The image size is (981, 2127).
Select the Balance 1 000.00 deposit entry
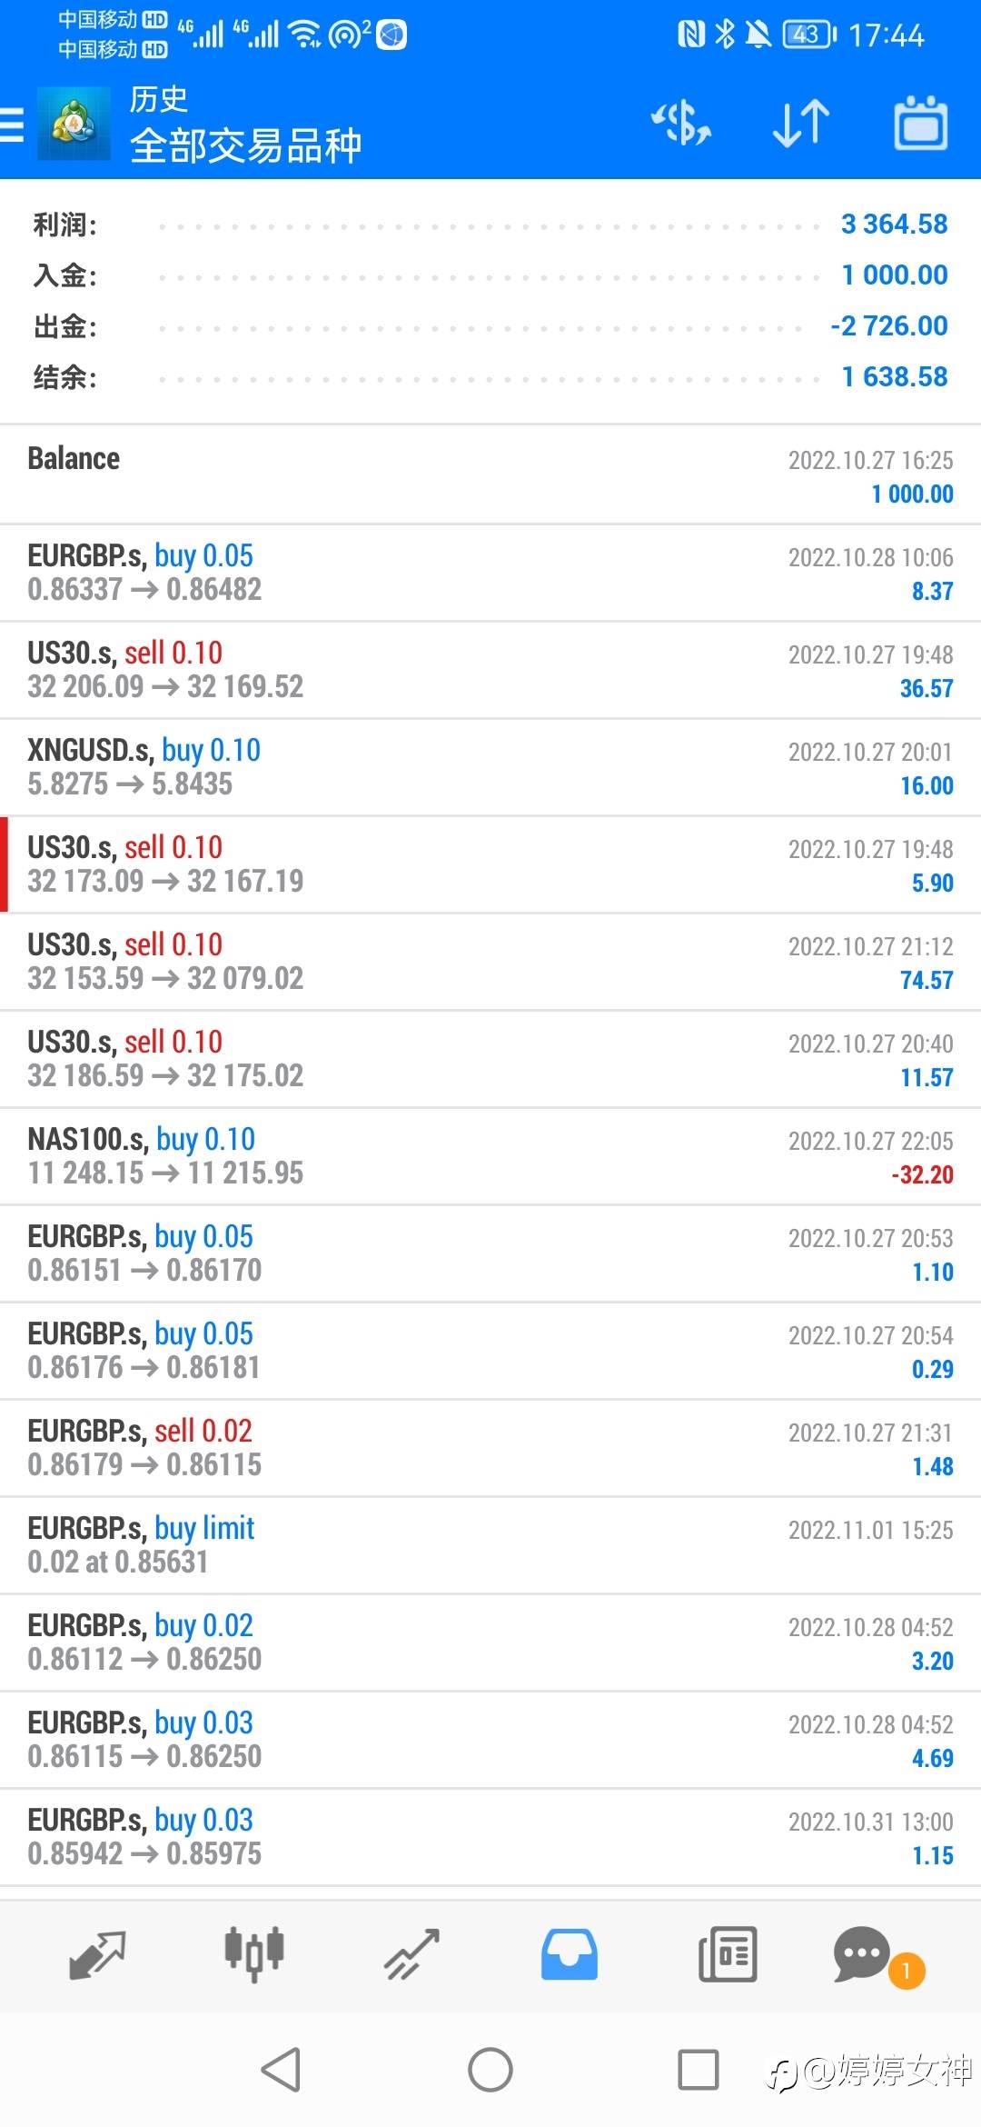click(x=490, y=475)
